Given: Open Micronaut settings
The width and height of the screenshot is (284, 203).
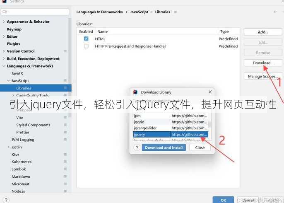Looking at the screenshot, I should pos(20,184).
